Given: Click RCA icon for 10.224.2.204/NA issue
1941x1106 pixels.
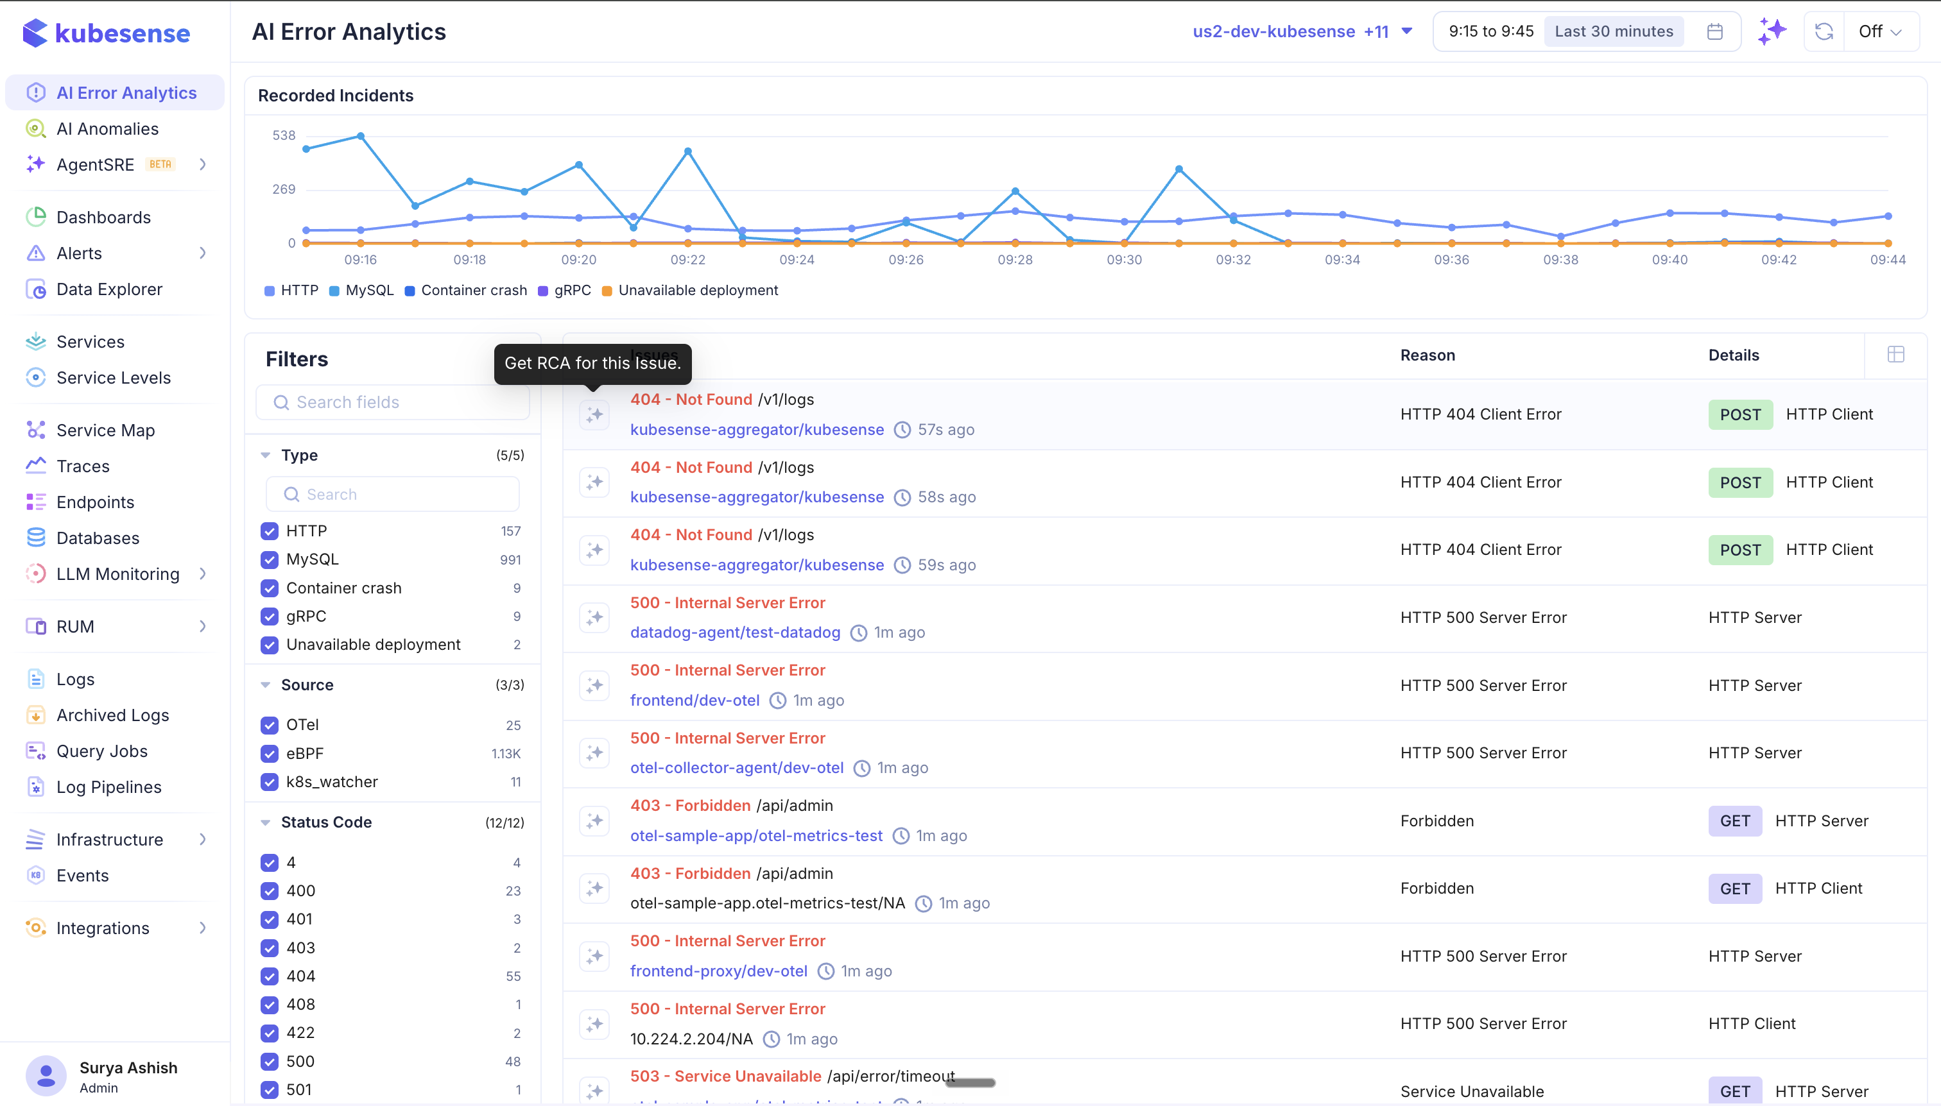Looking at the screenshot, I should point(594,1024).
